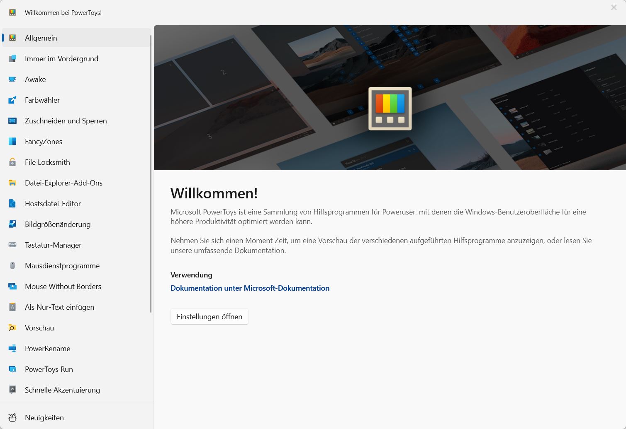Viewport: 626px width, 429px height.
Task: Show Mouse Without Borders page
Action: pos(76,286)
